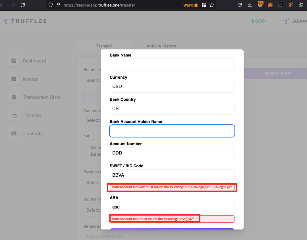The height and width of the screenshot is (240, 307).
Task: Click the Transaction History sidebar icon
Action: click(x=14, y=97)
